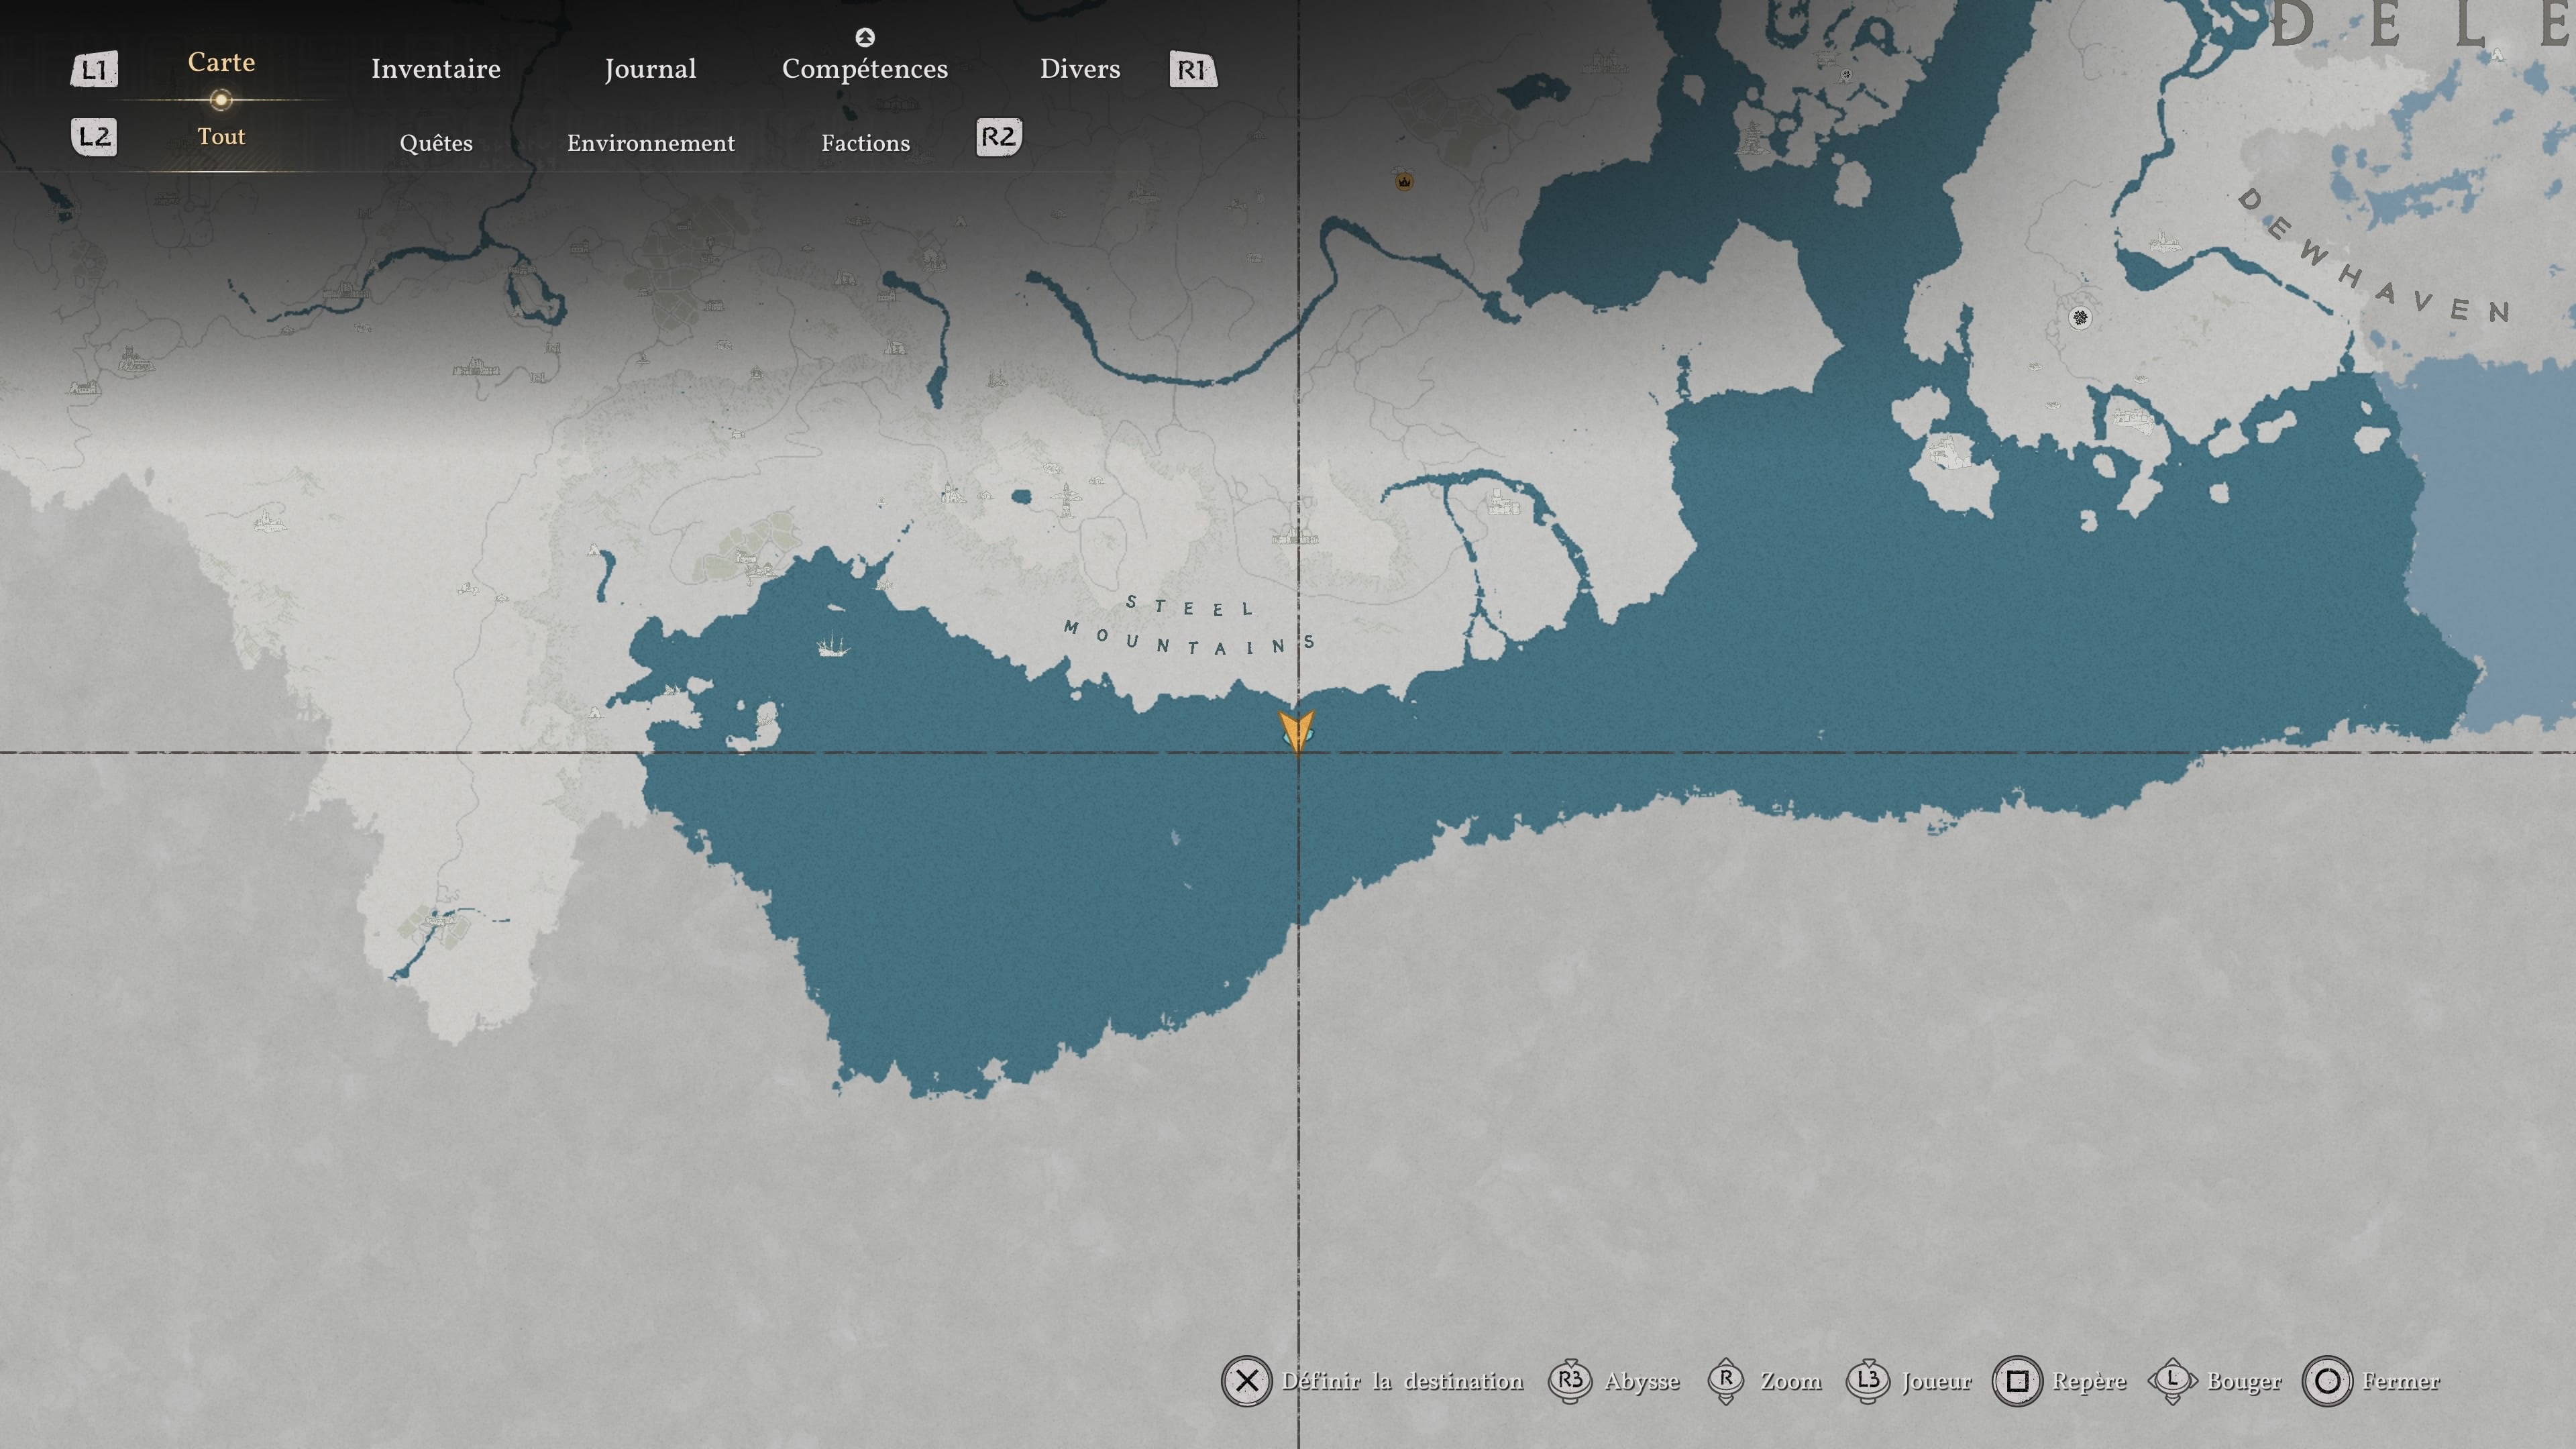The image size is (2576, 1449).
Task: Open the Carte tab
Action: (x=221, y=62)
